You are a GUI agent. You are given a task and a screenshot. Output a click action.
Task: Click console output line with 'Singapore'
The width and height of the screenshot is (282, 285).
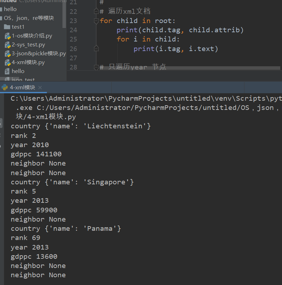pos(72,182)
